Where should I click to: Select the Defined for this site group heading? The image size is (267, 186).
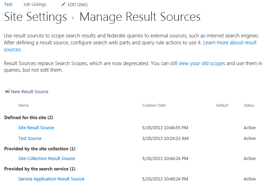click(28, 118)
